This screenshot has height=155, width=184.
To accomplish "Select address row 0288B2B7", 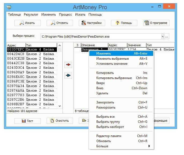I will click(x=32, y=104).
